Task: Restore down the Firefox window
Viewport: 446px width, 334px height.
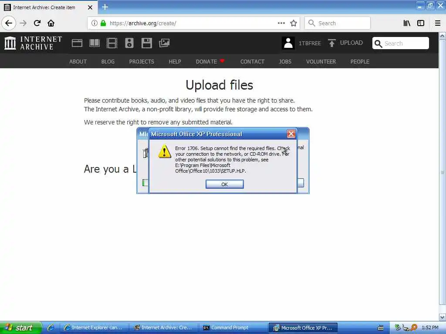Action: pos(430,5)
